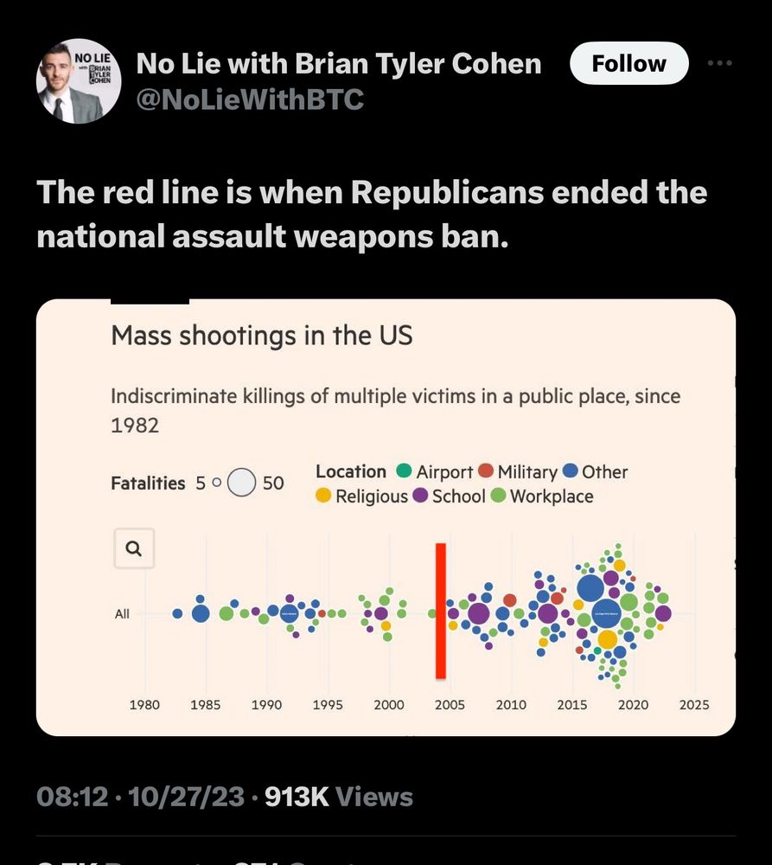Click the @NoLieWithBTC handle
Image resolution: width=772 pixels, height=865 pixels.
click(250, 100)
